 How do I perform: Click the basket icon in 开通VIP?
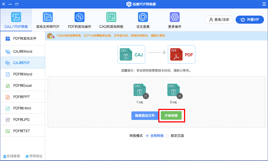[x=243, y=20]
